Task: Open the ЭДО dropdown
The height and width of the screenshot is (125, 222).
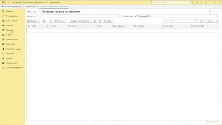Action: point(108,21)
